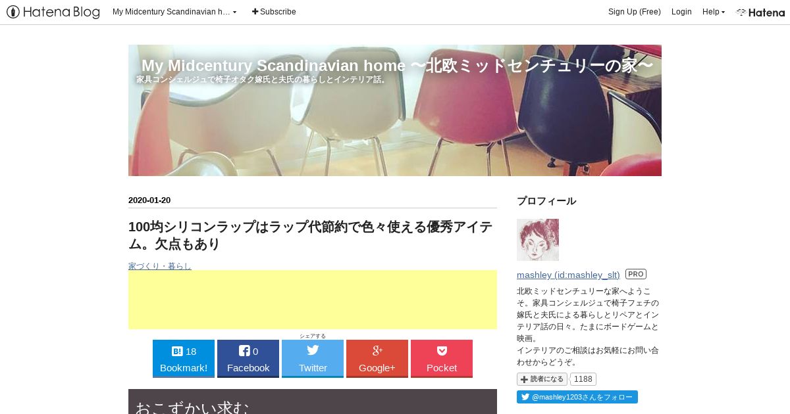Bookmark the article with Hatena Bookmark button
Screen dimensions: 790x414
(184, 359)
